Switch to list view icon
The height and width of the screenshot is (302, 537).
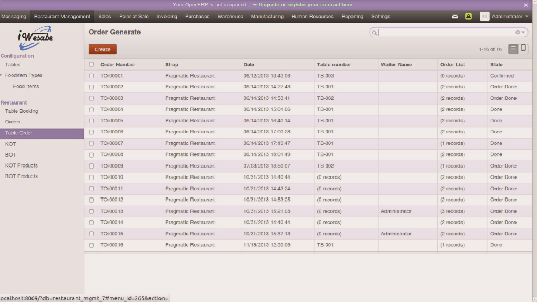(x=513, y=49)
